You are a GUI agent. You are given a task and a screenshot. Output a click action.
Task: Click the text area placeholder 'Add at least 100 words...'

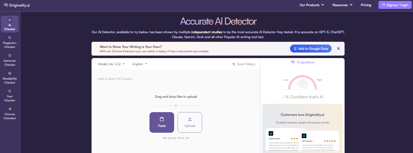point(116,79)
